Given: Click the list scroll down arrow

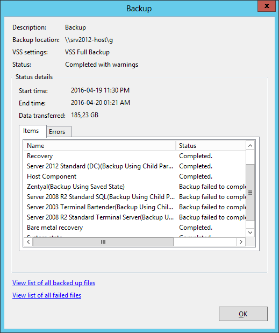Looking at the screenshot, I should (250, 232).
